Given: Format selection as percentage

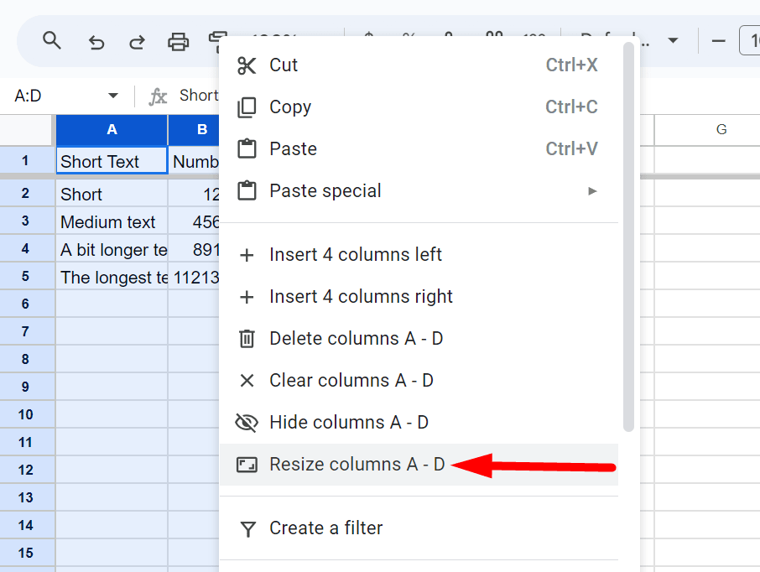Looking at the screenshot, I should (x=408, y=37).
